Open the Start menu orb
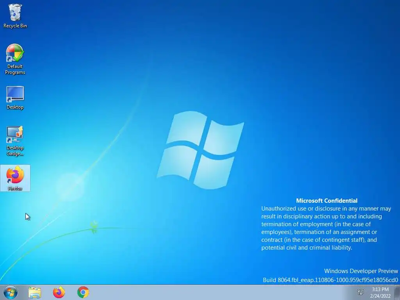 point(11,292)
